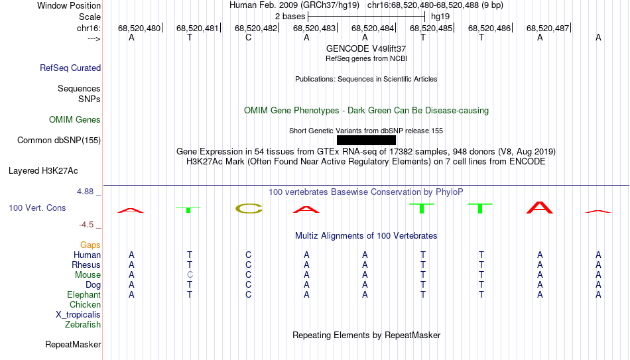Click the black dbSNP variant block

(x=366, y=141)
